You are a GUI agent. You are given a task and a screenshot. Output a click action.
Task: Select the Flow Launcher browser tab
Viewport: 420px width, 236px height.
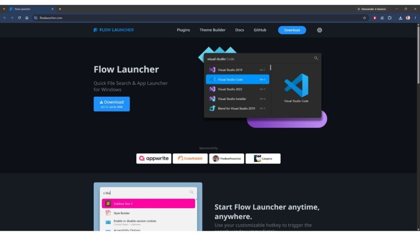click(31, 9)
